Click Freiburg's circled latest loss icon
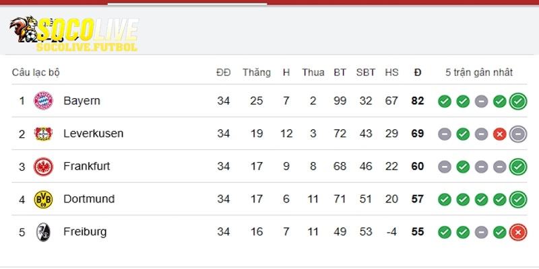Image resolution: width=539 pixels, height=269 pixels. point(518,232)
